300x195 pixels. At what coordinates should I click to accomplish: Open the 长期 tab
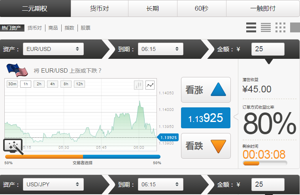click(153, 8)
